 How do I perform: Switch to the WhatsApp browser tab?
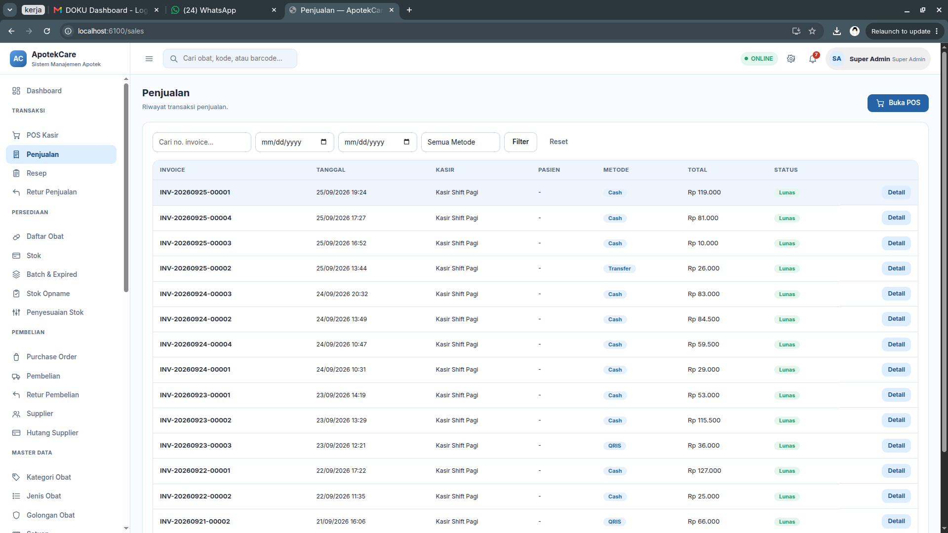224,10
